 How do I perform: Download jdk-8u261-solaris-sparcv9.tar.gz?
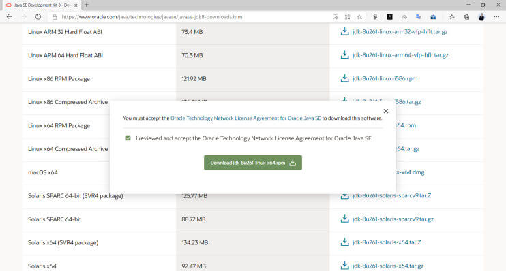[x=393, y=219]
